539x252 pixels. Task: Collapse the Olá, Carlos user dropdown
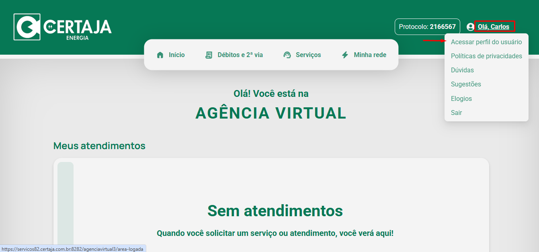pyautogui.click(x=494, y=27)
